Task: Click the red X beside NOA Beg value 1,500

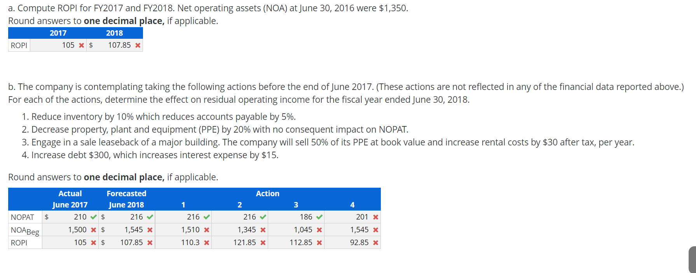Action: 93,230
